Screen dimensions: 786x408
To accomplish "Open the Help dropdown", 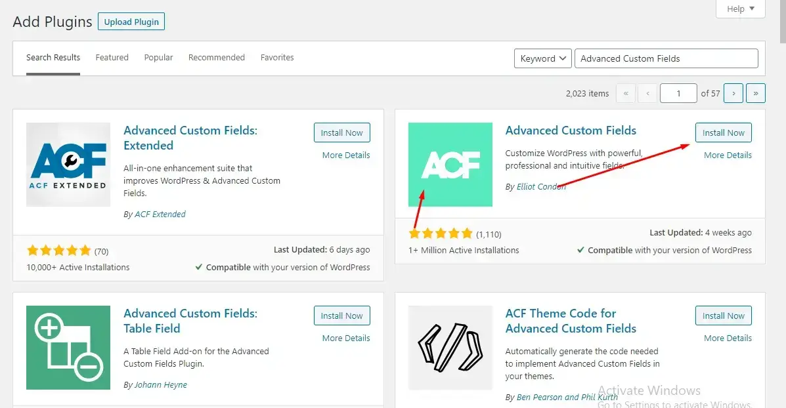I will [x=739, y=9].
